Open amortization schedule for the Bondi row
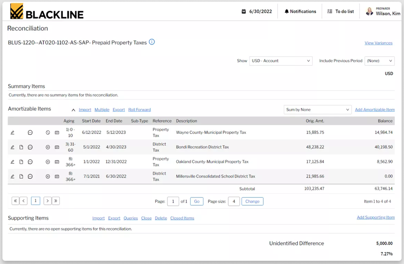Viewport: 404px width, 264px height. [x=57, y=147]
